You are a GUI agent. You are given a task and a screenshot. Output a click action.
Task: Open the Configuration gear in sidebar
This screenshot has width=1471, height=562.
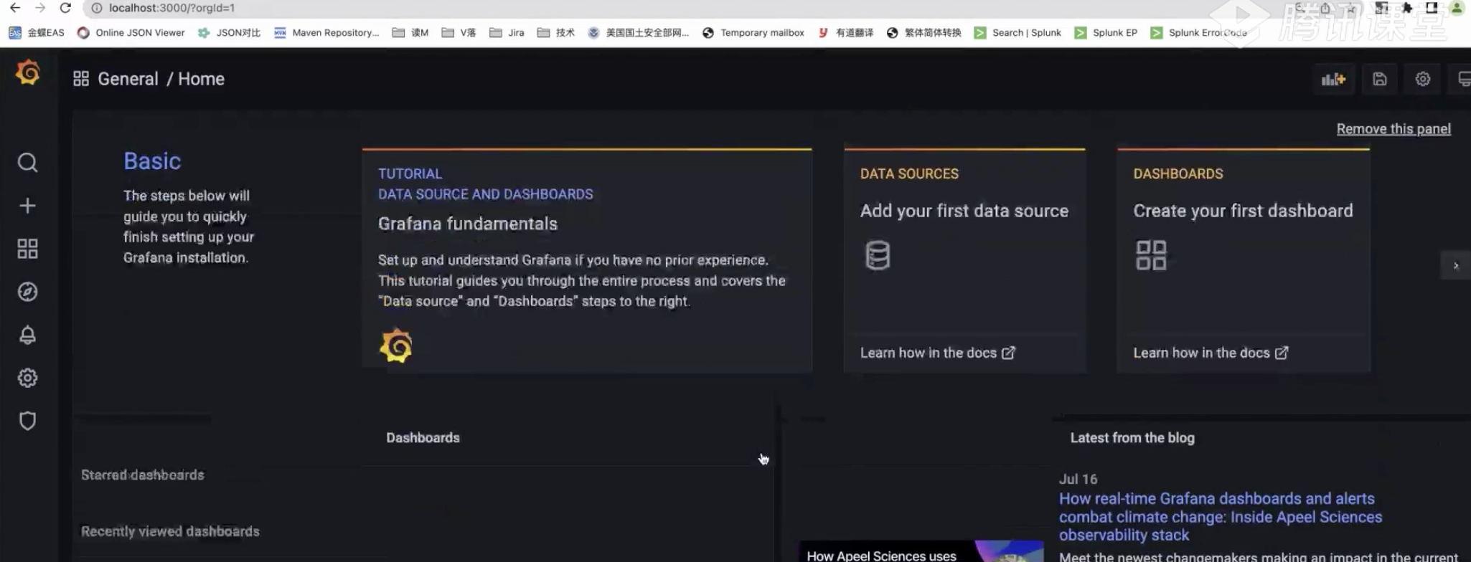click(x=27, y=378)
